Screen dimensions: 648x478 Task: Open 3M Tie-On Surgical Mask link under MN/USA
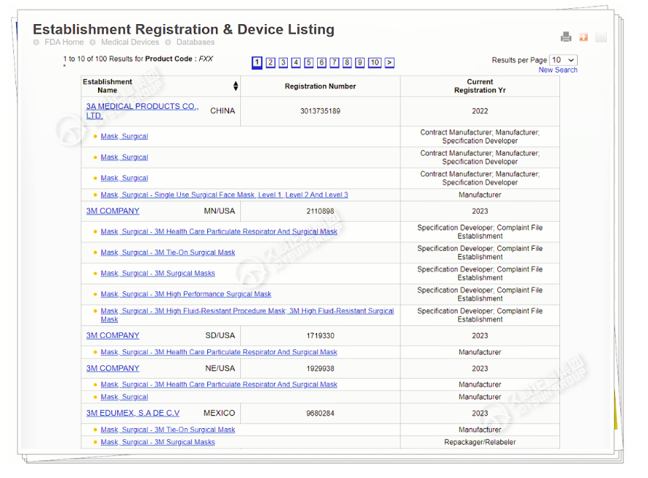click(x=168, y=252)
